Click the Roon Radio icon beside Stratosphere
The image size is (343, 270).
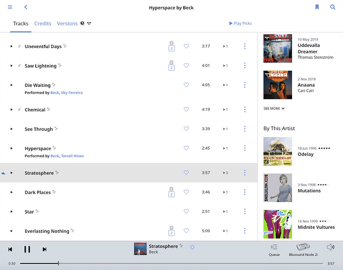click(192, 247)
